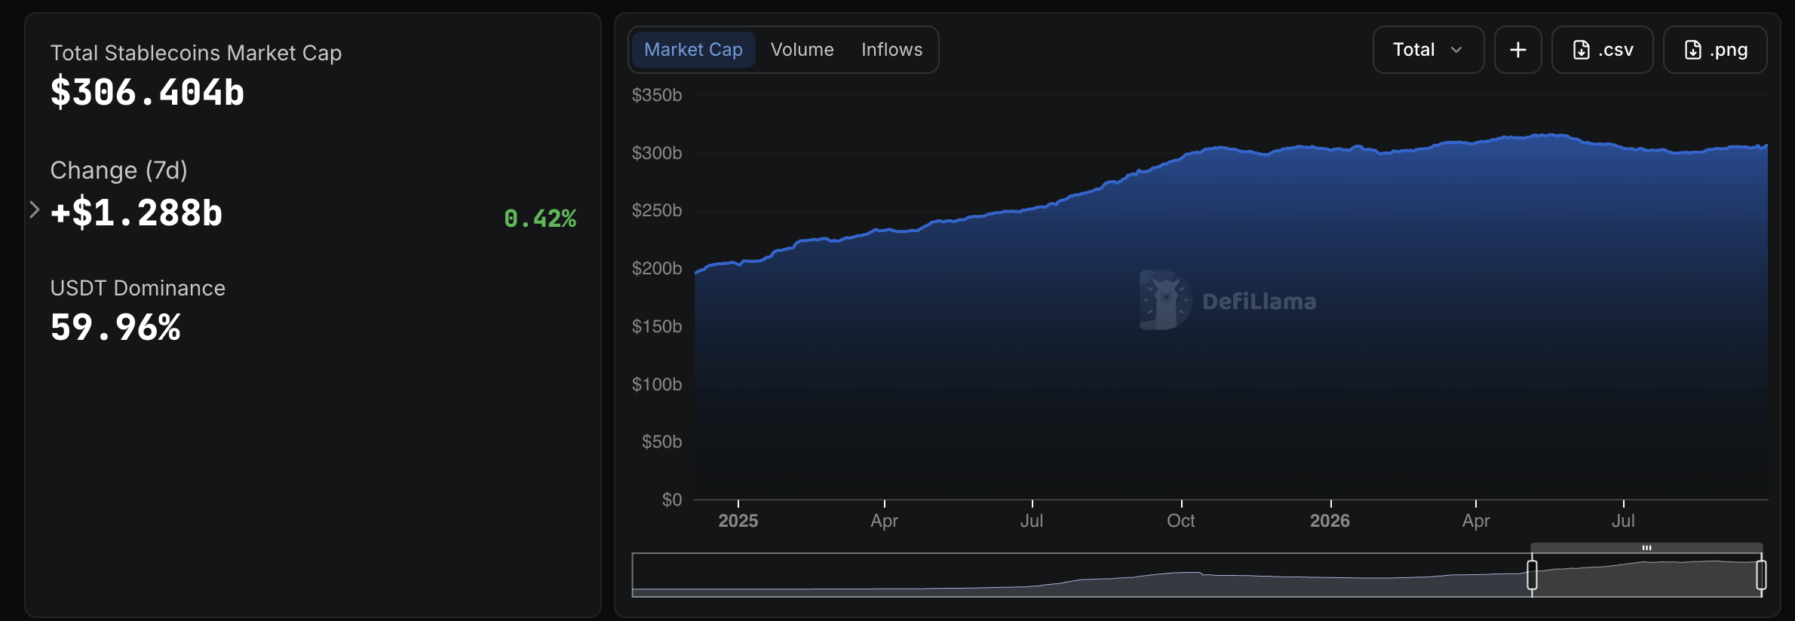This screenshot has height=621, width=1795.
Task: Switch to the Inflows tab
Action: 891,50
